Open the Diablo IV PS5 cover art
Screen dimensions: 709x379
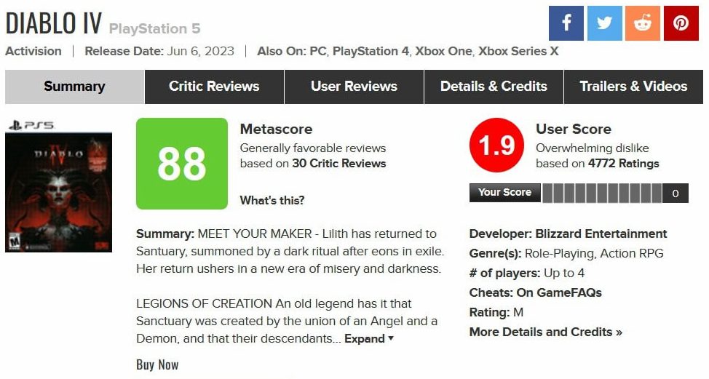point(58,192)
